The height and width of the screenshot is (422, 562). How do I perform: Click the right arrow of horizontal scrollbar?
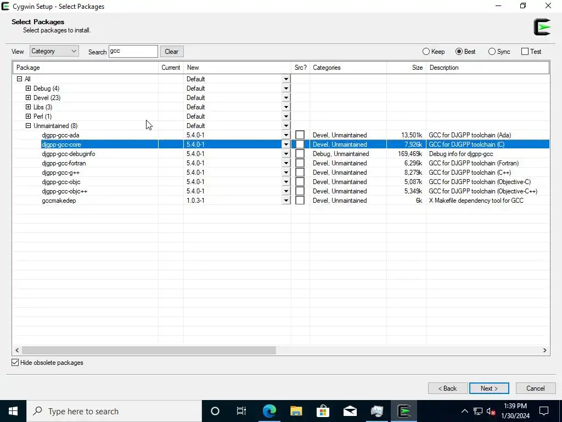544,350
